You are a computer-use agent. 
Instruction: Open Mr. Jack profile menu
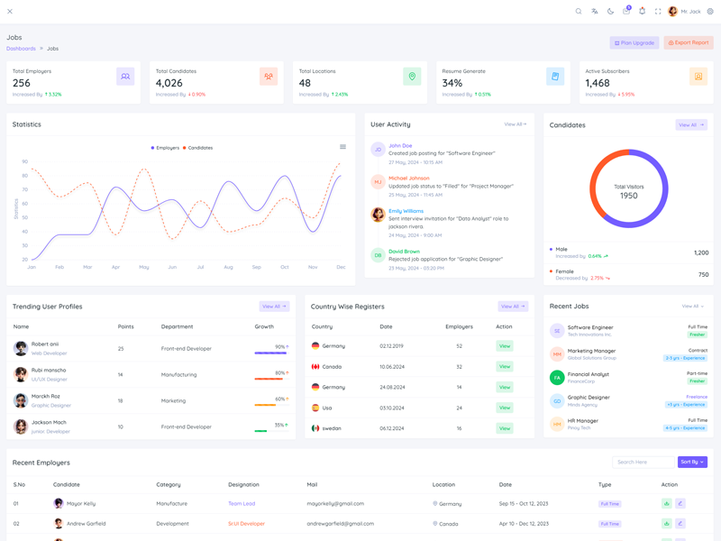[x=685, y=12]
